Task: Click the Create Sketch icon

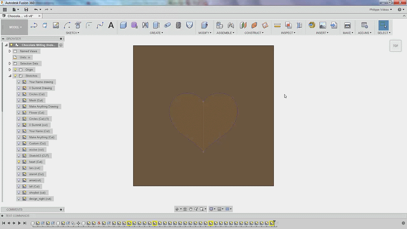Action: coord(56,25)
